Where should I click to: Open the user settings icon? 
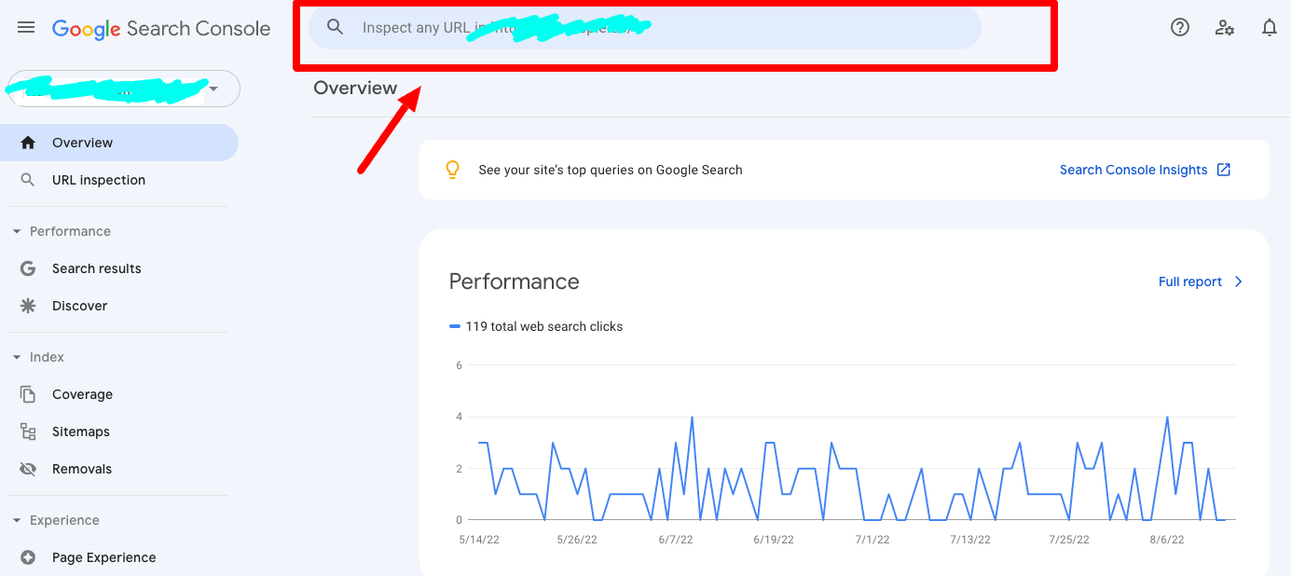(x=1224, y=27)
